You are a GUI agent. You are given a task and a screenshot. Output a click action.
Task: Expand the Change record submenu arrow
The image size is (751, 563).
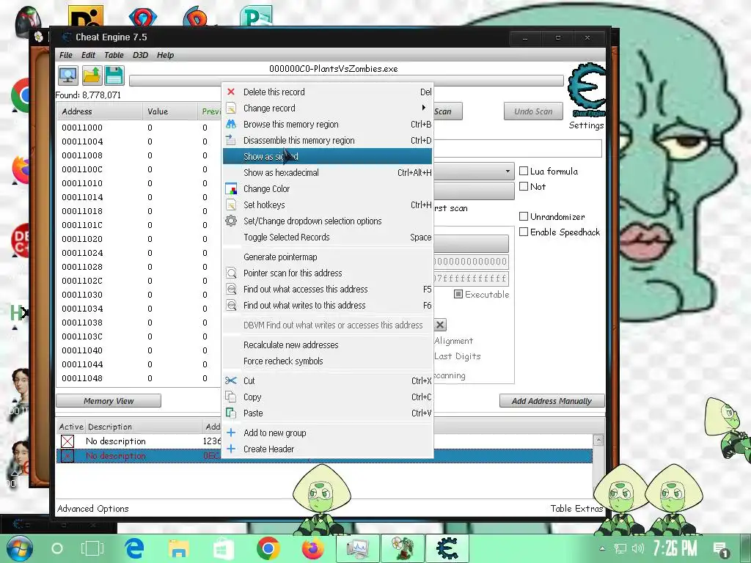tap(423, 108)
